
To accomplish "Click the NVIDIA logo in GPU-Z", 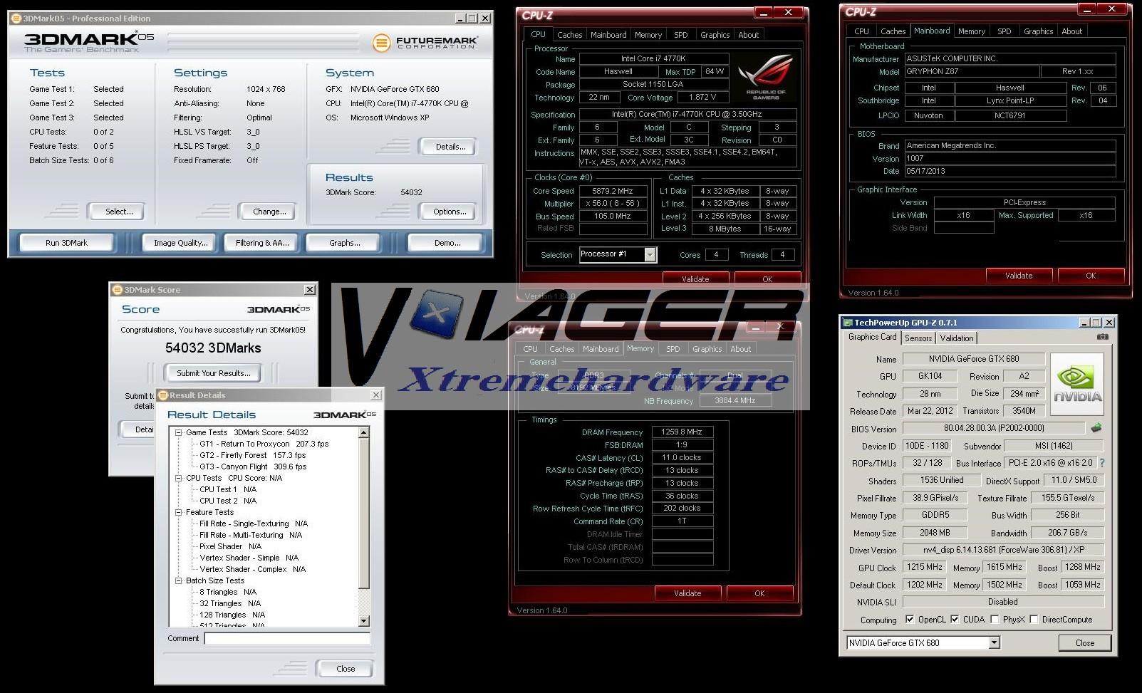I will (1077, 385).
